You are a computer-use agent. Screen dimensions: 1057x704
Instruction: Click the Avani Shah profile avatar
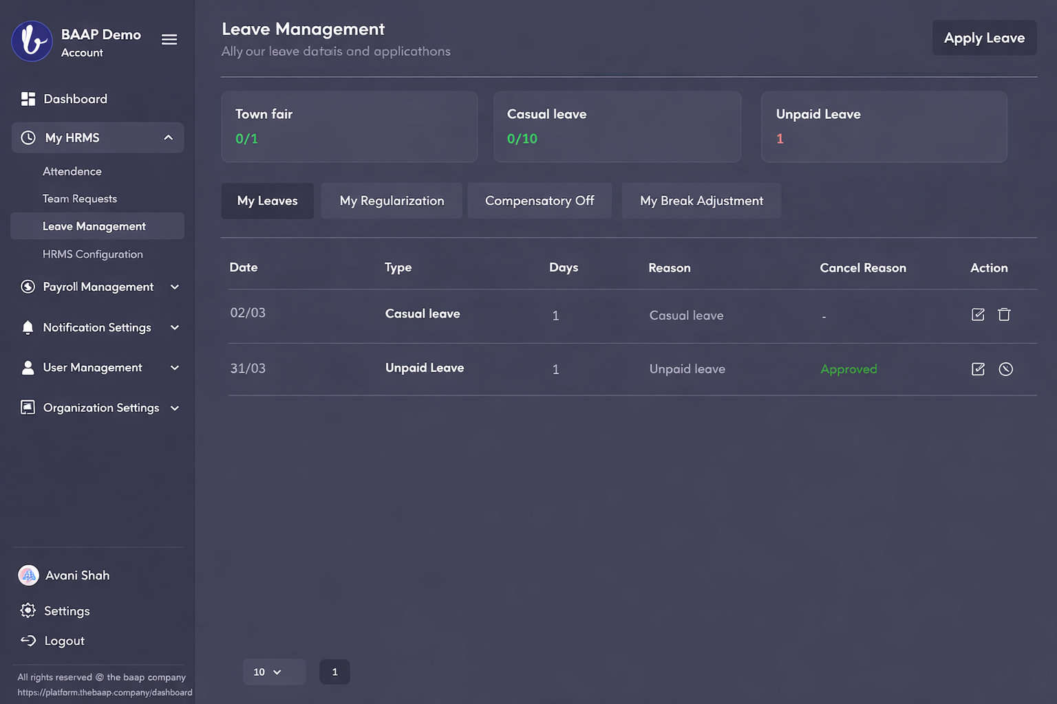click(x=28, y=575)
